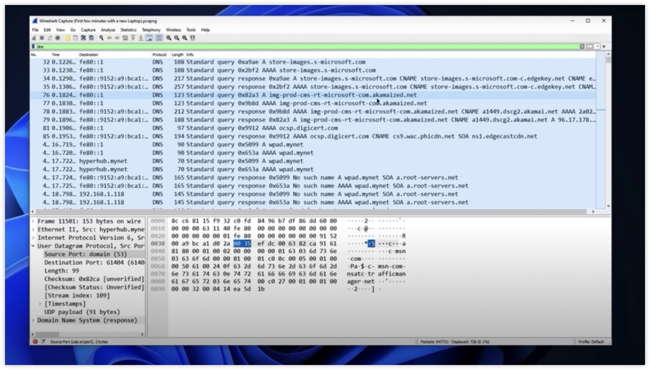Sort packets by Protocol column header
This screenshot has height=370, width=650.
[x=159, y=54]
